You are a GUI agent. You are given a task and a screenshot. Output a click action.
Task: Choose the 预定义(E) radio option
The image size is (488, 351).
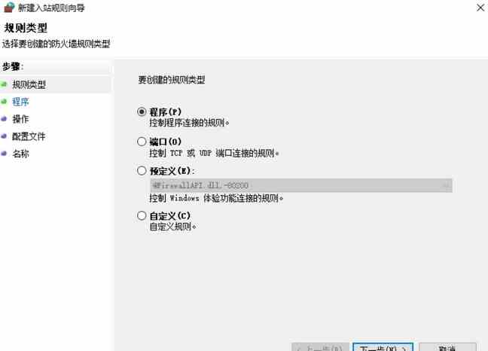tap(142, 170)
